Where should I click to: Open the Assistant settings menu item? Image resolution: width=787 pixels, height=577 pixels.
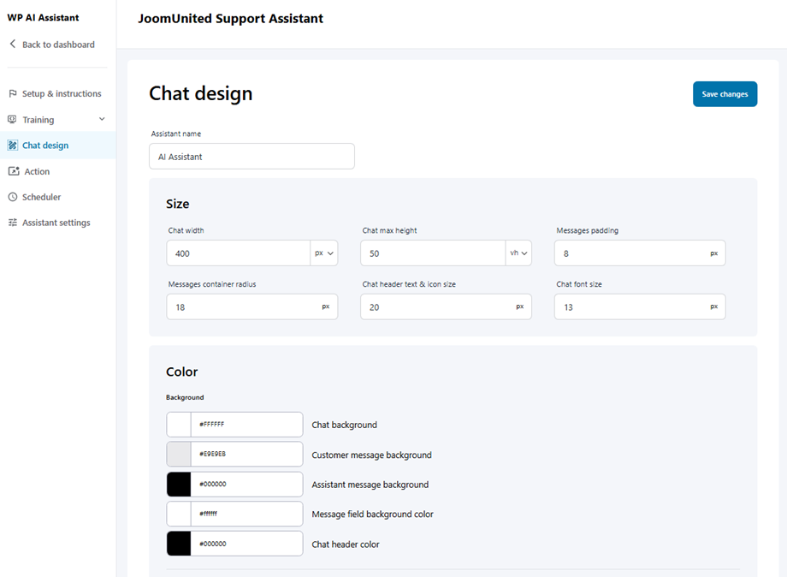[56, 223]
